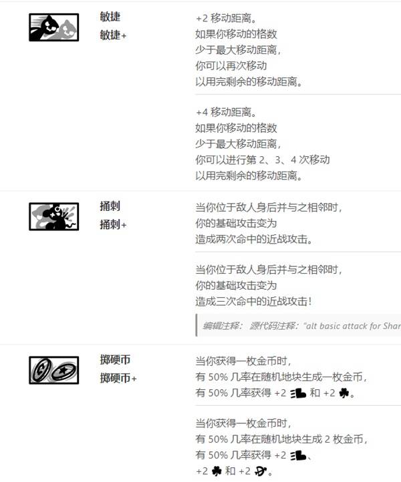Open the 捅刺 backstab ability image

click(54, 216)
